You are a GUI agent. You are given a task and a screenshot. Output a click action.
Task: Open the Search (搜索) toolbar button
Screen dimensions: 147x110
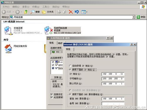[x=35, y=12]
